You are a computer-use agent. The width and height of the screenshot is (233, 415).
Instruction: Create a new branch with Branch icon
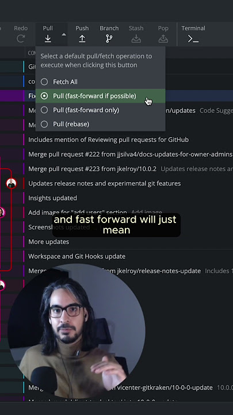tap(109, 39)
